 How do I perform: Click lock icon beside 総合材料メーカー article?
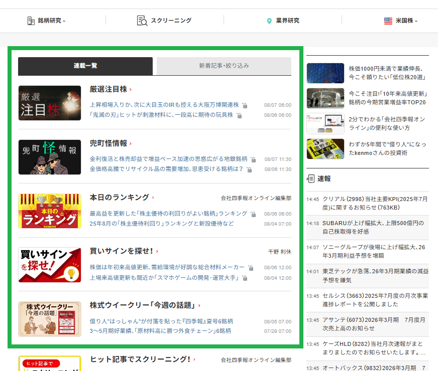pos(251,268)
